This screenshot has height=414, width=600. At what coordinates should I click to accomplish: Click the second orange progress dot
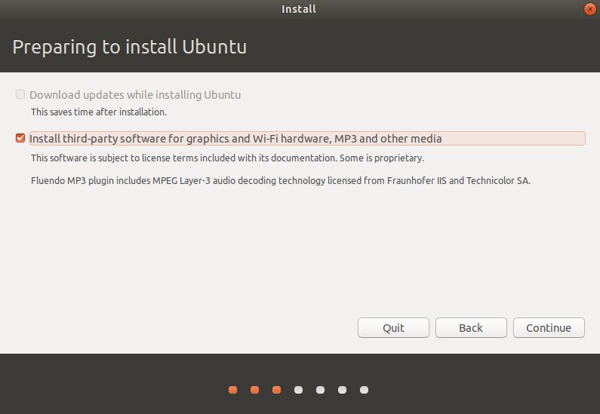(x=254, y=390)
